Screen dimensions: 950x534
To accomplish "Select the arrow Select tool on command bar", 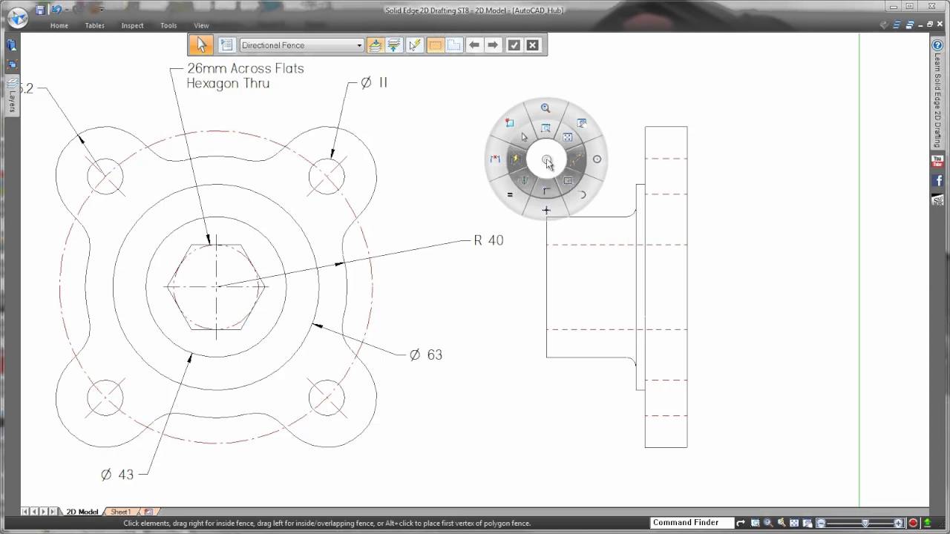I will 200,45.
